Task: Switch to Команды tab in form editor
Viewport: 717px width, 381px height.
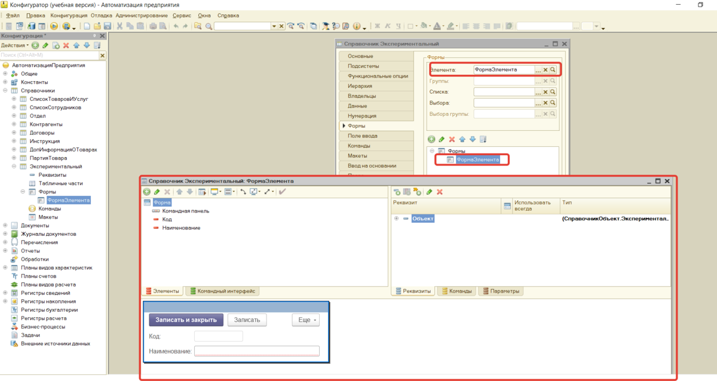Action: click(456, 291)
